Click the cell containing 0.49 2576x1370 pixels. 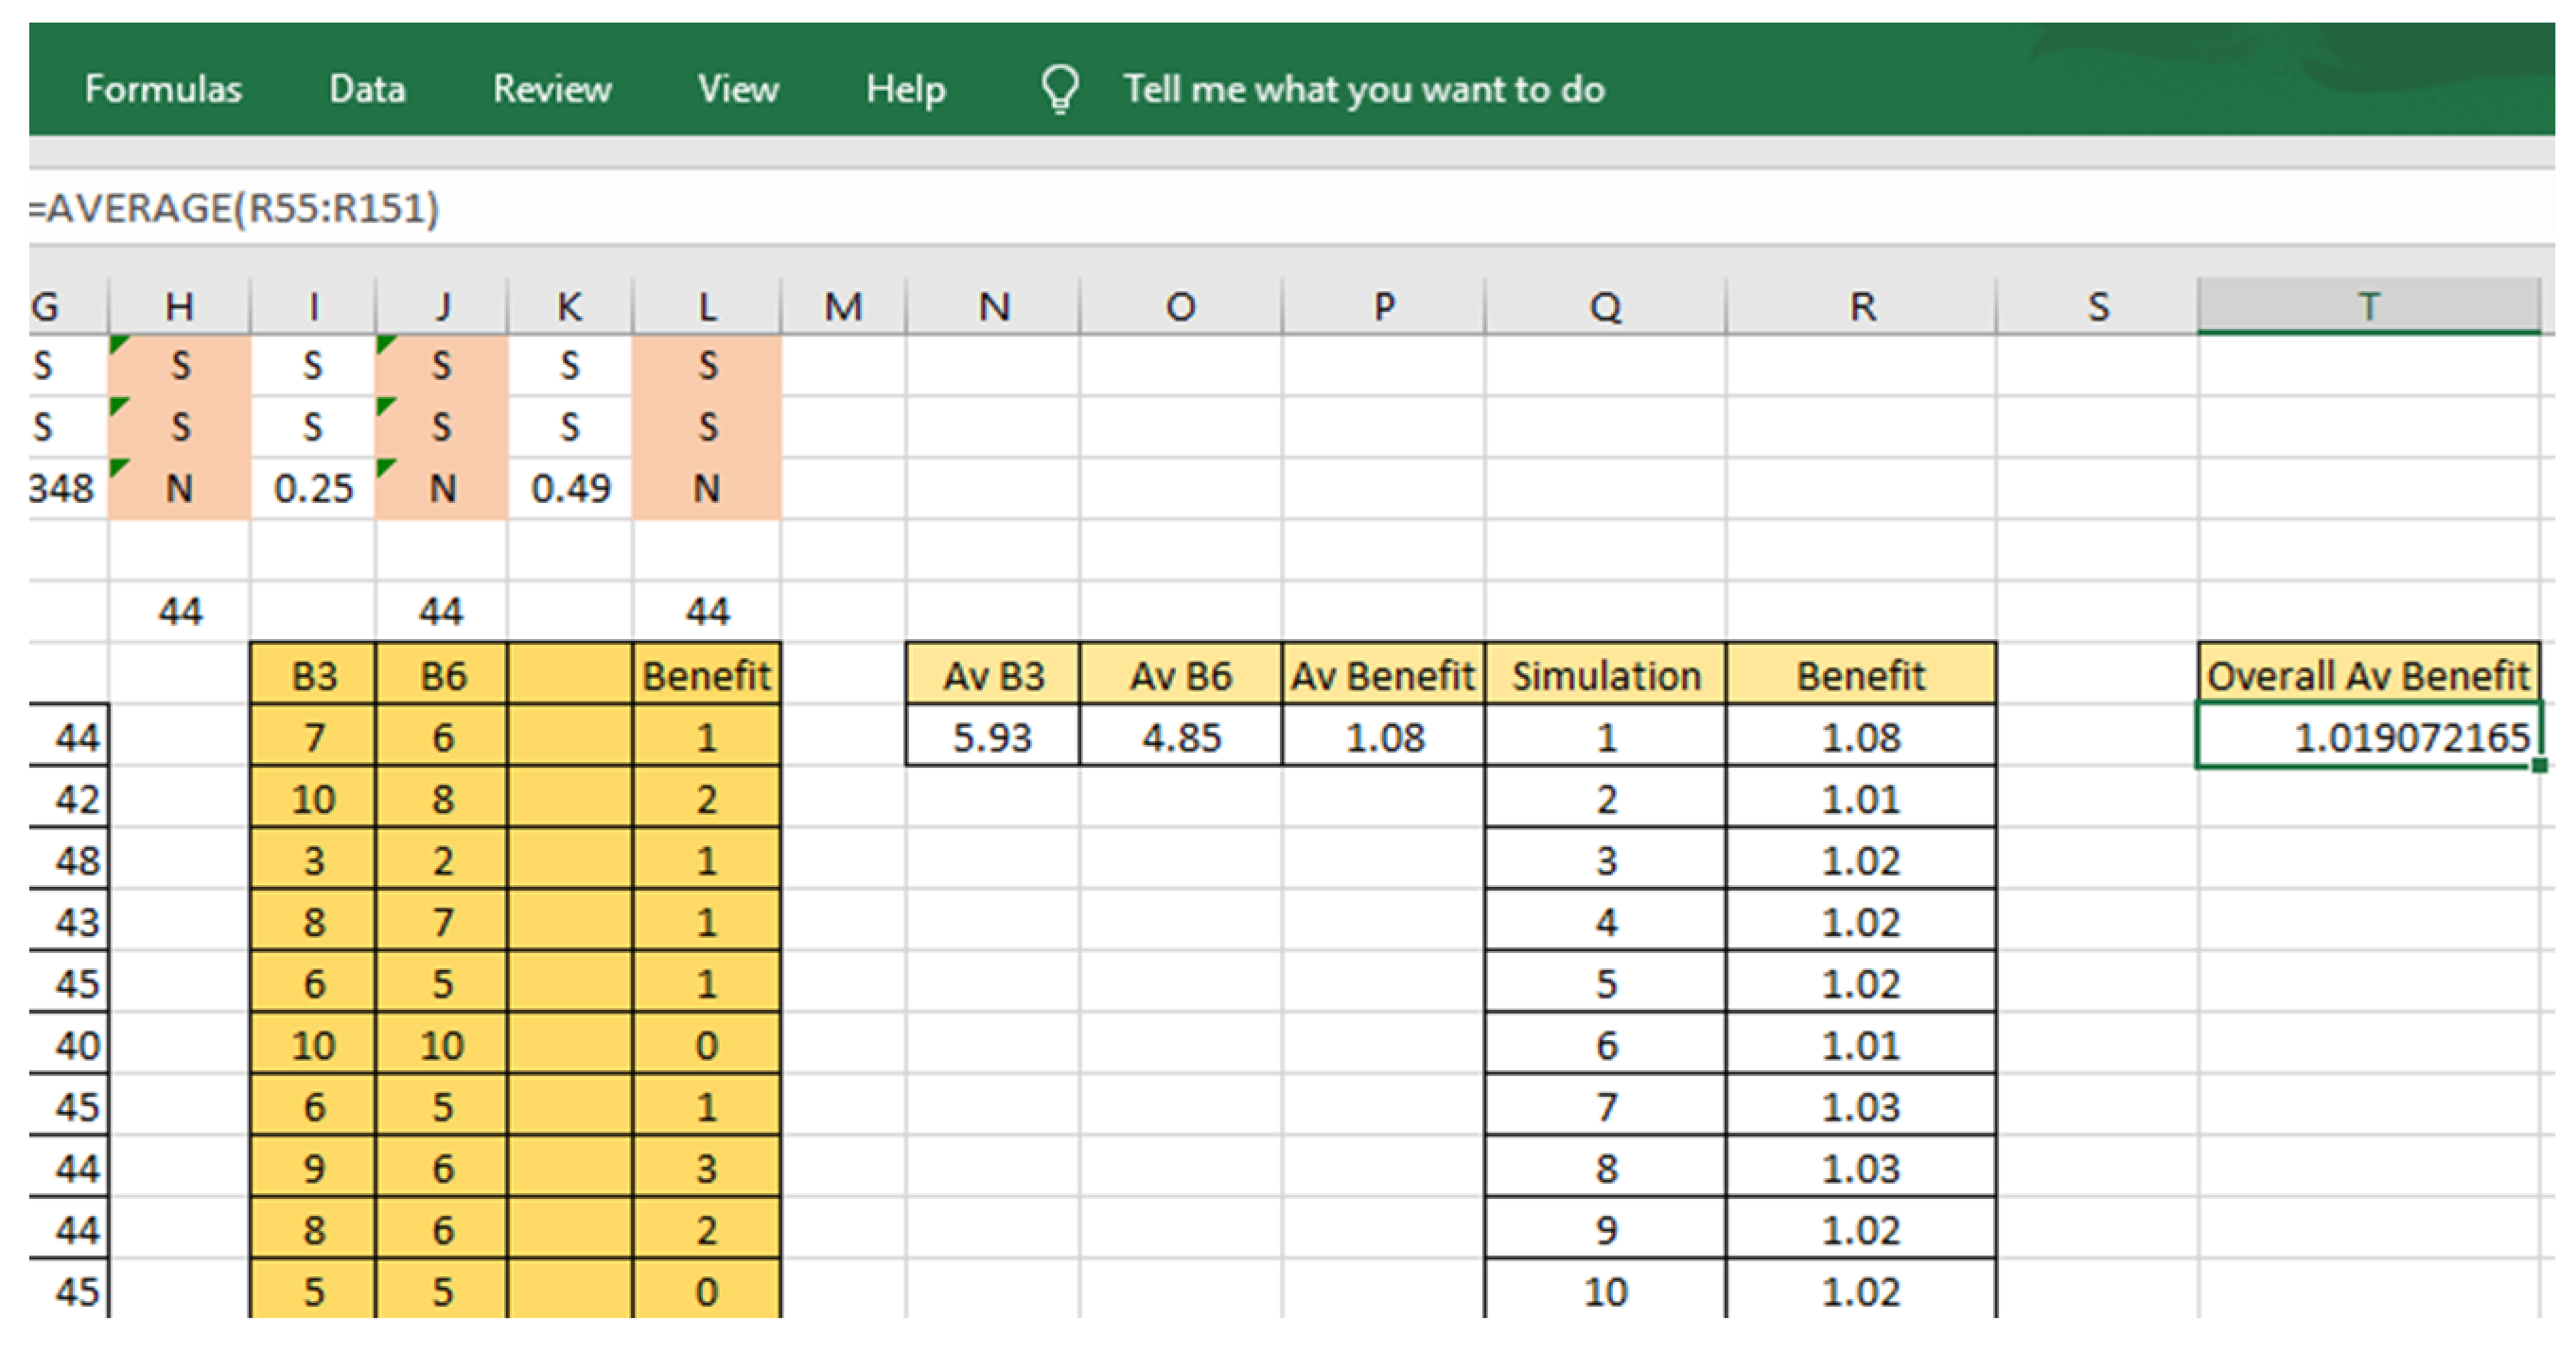[570, 489]
